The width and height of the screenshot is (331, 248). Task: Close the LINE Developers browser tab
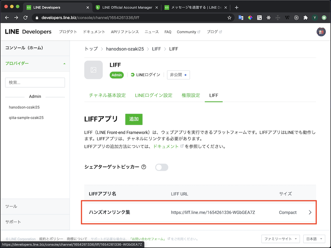tap(88, 8)
